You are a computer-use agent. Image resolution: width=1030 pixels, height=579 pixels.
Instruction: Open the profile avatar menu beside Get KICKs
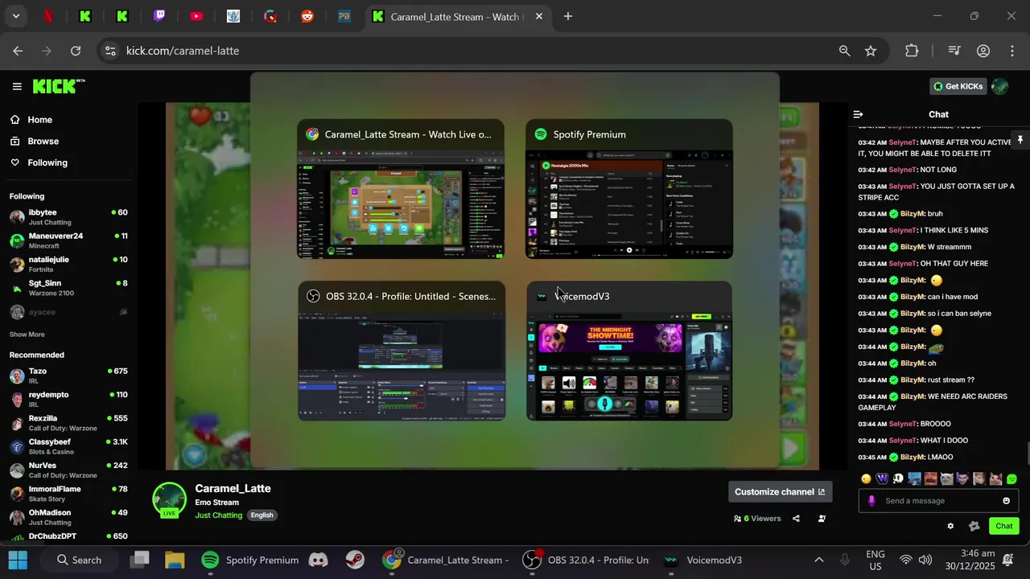[x=1000, y=86]
